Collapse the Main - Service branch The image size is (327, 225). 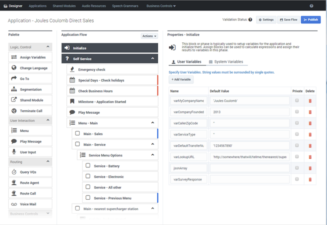[153, 144]
